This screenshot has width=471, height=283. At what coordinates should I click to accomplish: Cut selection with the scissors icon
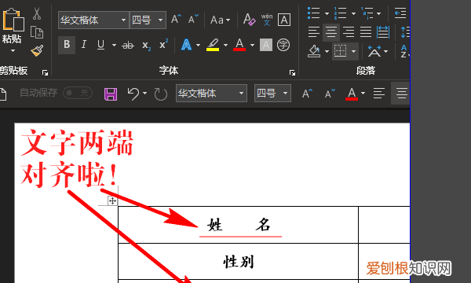tap(37, 13)
